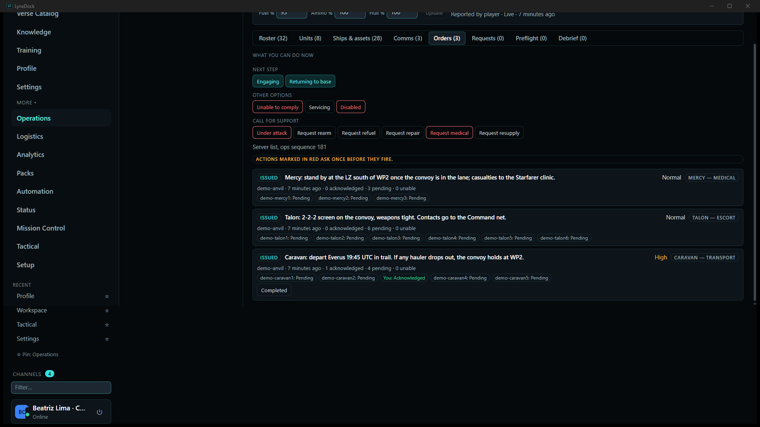Open the BC user avatar
Screen dimensions: 760x427
pyautogui.click(x=22, y=412)
